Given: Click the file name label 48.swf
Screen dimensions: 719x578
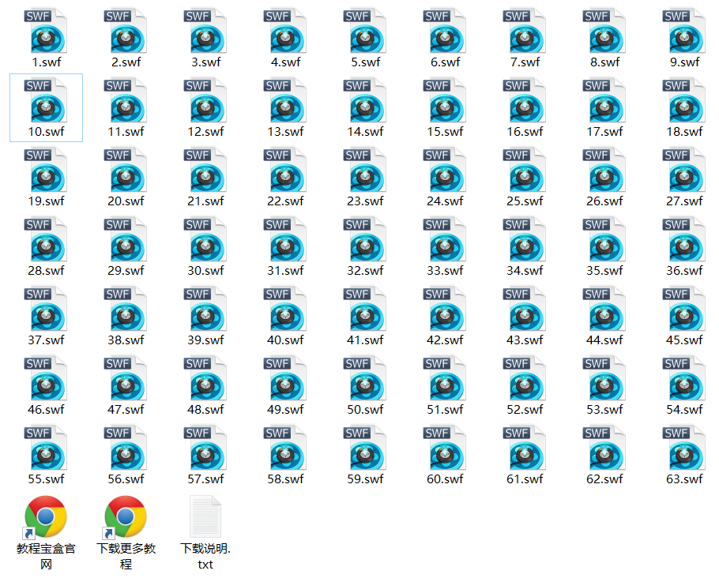Looking at the screenshot, I should tap(205, 409).
